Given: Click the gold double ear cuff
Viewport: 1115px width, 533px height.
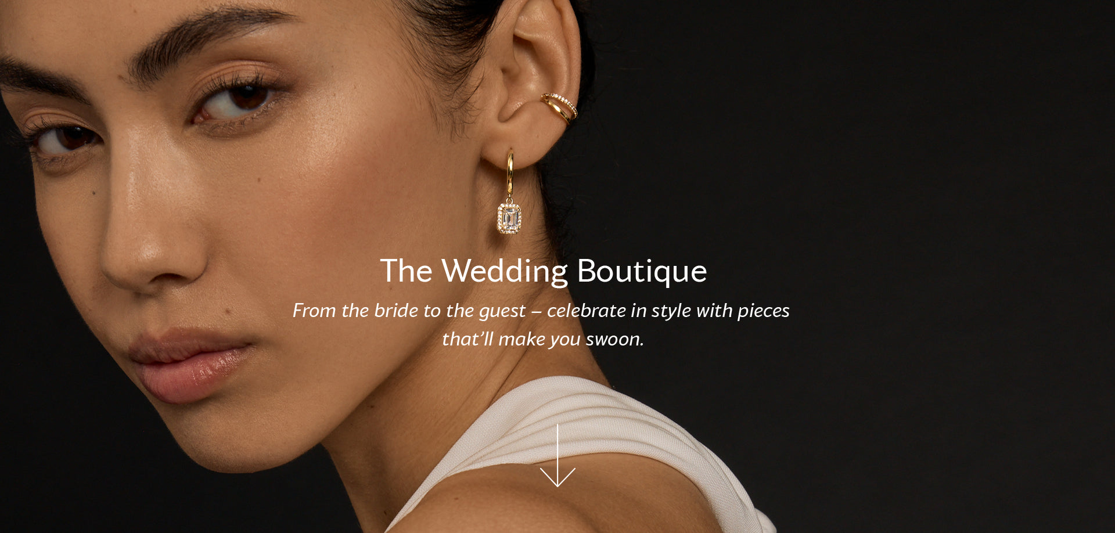Looking at the screenshot, I should point(560,107).
